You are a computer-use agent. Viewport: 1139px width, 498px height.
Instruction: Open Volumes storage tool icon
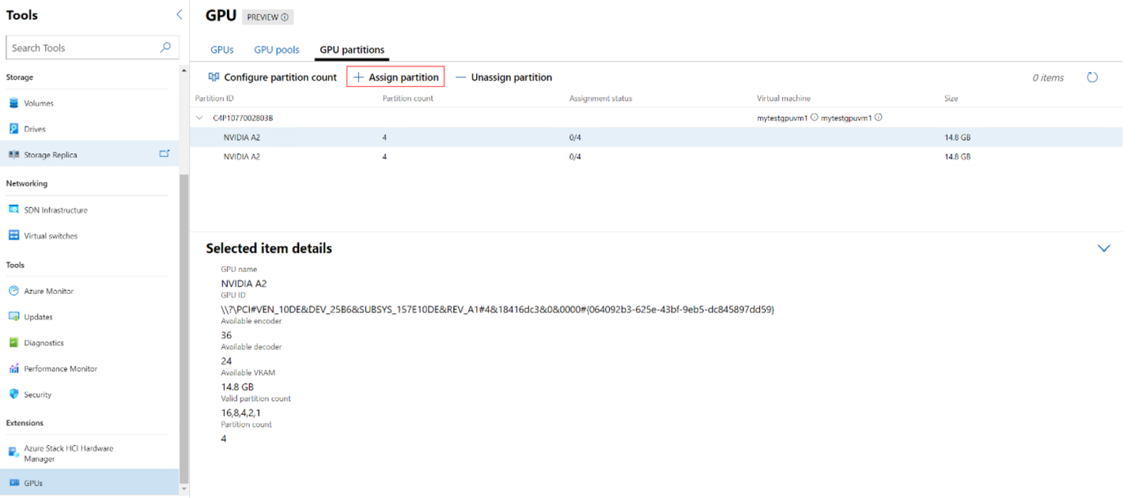point(13,104)
